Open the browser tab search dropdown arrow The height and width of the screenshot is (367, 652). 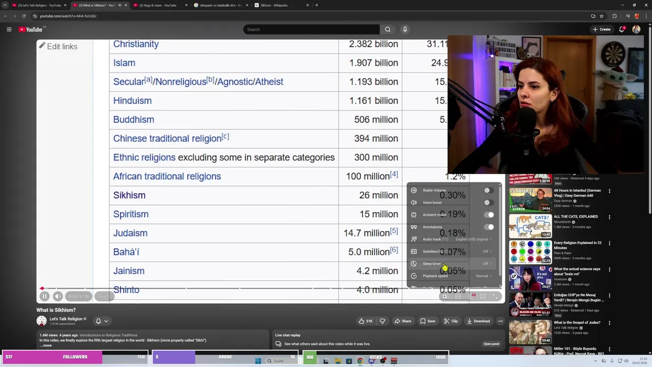tap(5, 5)
